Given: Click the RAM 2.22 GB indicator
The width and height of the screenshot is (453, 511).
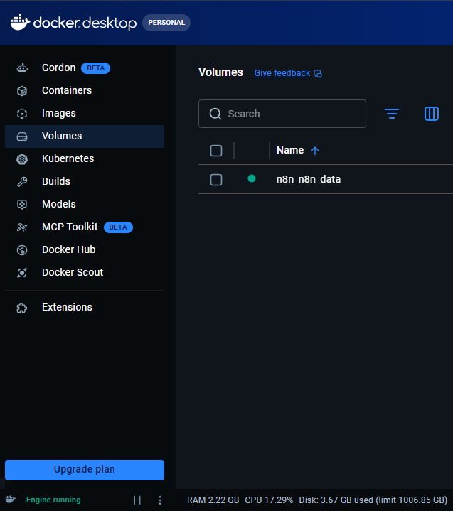Looking at the screenshot, I should click(213, 500).
